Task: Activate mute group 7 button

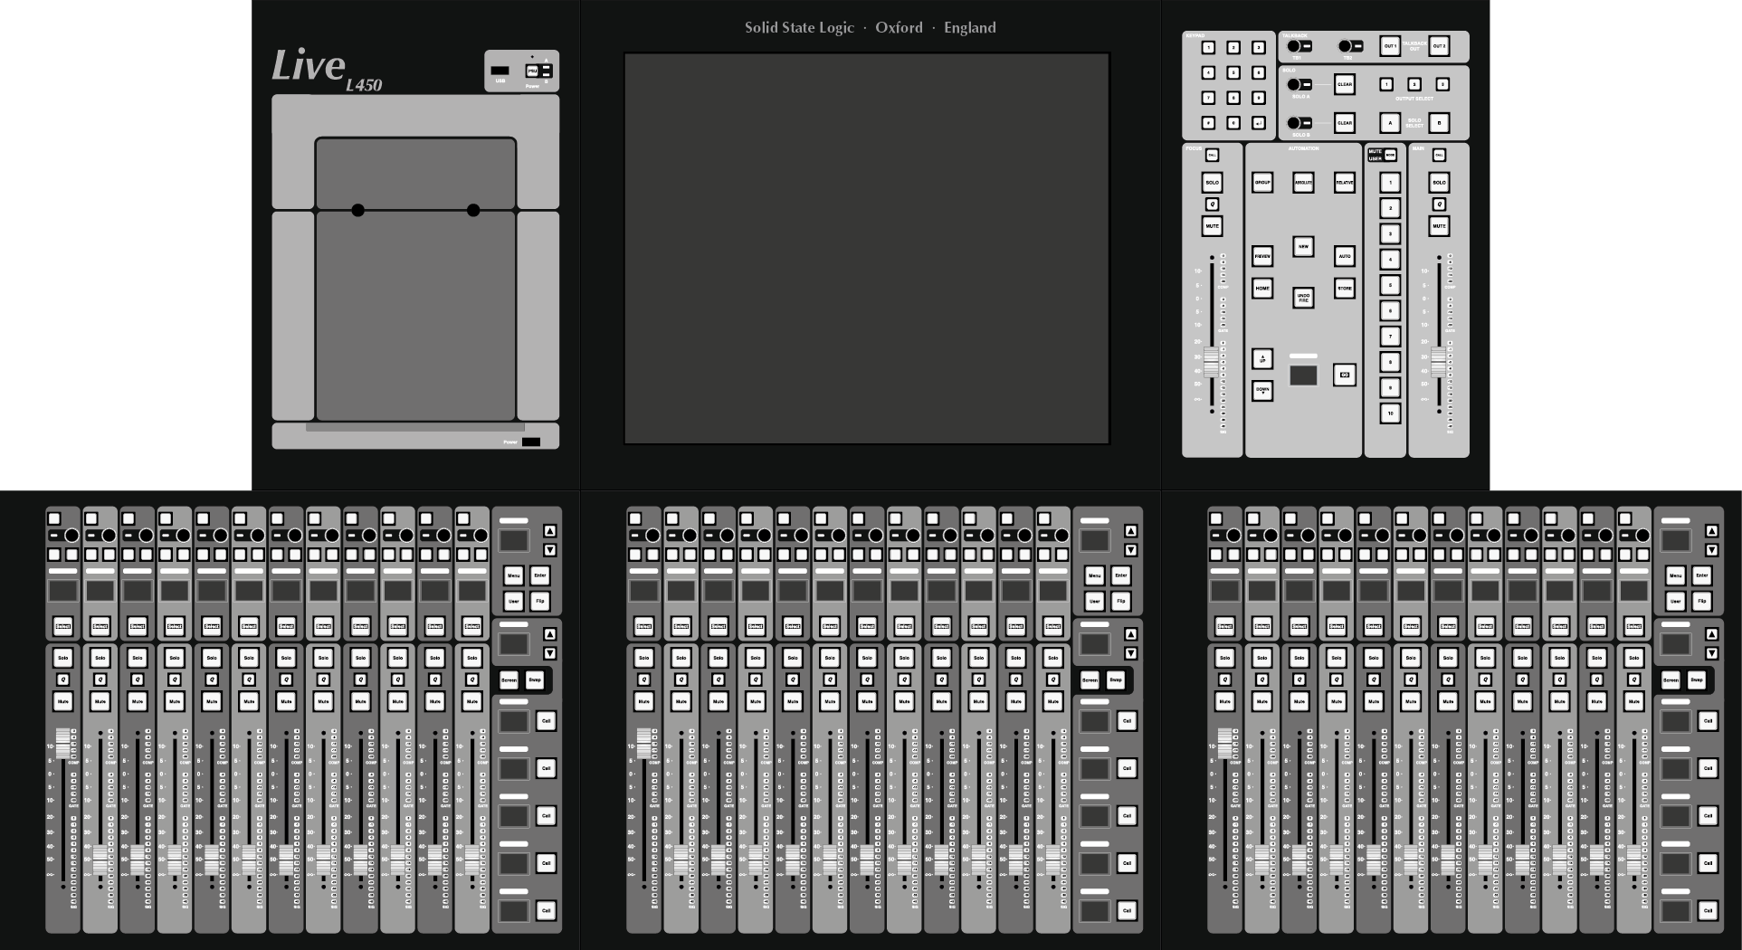Action: [1390, 337]
